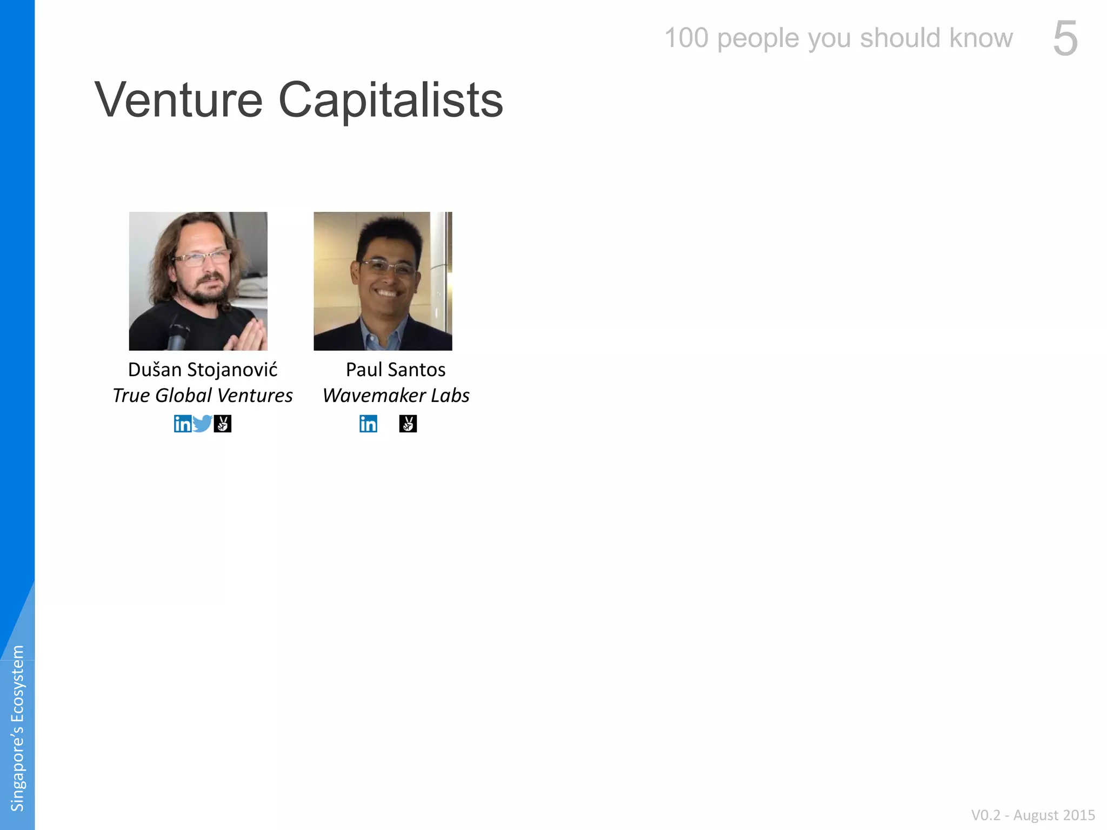Click the vertical Singapore's Ecosystem label
The height and width of the screenshot is (830, 1107).
17,728
